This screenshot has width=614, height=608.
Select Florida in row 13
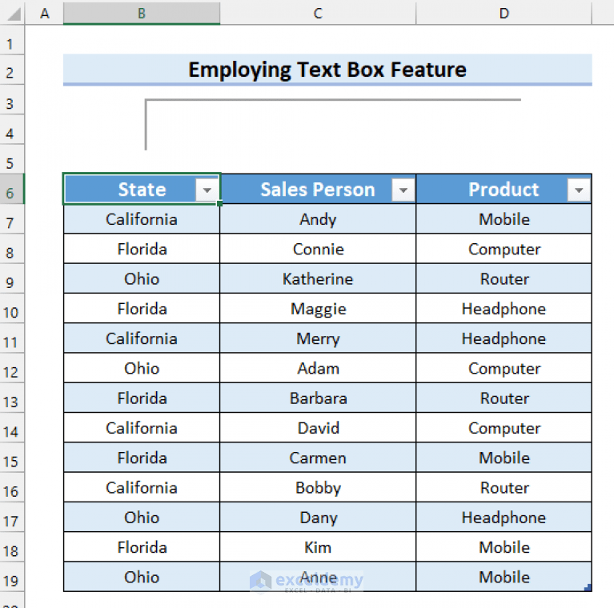point(142,398)
